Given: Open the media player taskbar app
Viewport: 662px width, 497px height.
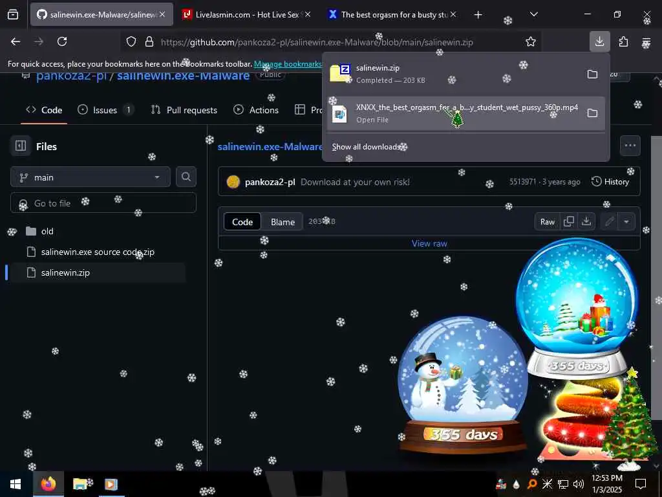Looking at the screenshot, I should point(111,484).
